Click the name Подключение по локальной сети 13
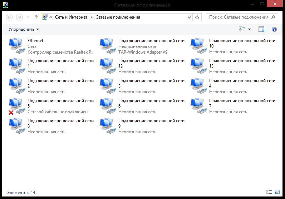285x199 pixels. (x=242, y=63)
